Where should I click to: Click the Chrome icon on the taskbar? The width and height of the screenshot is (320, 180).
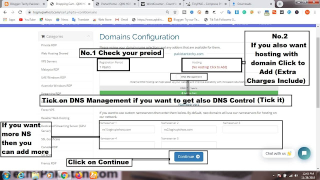click(64, 175)
